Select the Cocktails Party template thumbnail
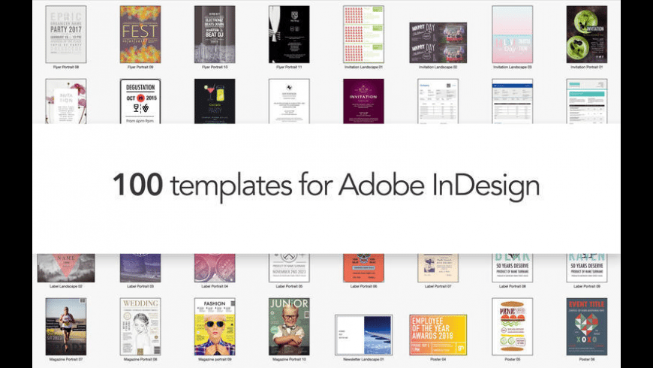 pyautogui.click(x=215, y=101)
